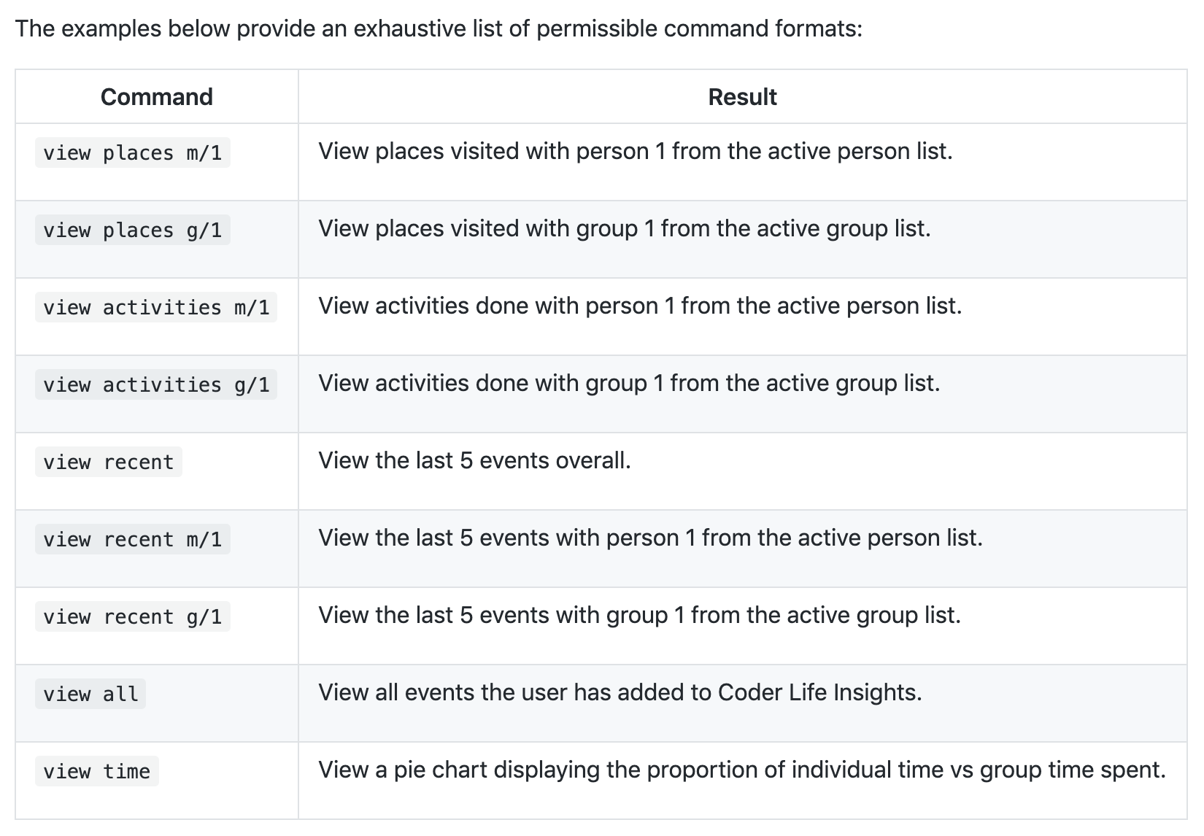The image size is (1204, 836).
Task: Click the 'view recent g/1' command code
Action: pos(132,617)
